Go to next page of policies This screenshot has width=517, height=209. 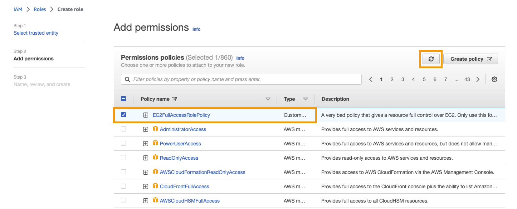pyautogui.click(x=478, y=79)
